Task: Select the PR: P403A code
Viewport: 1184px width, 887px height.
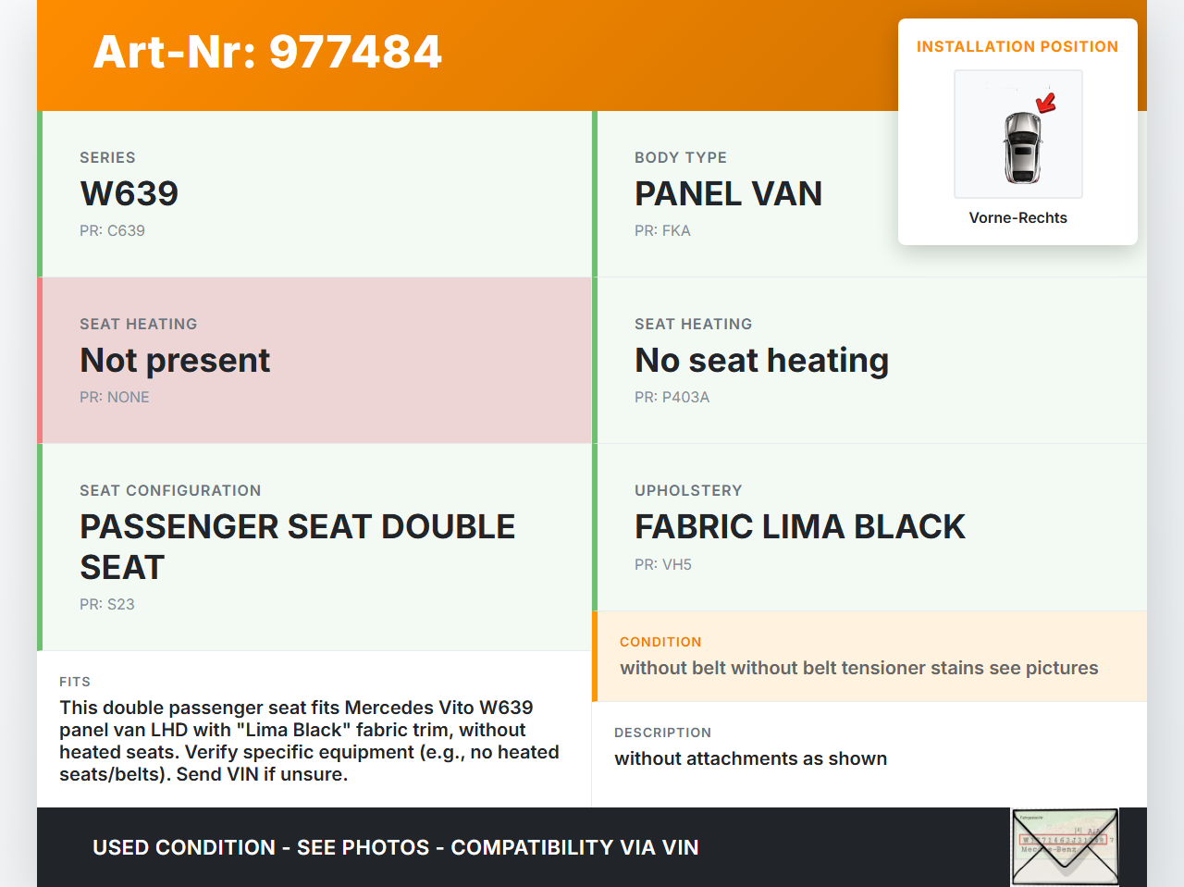Action: click(672, 397)
